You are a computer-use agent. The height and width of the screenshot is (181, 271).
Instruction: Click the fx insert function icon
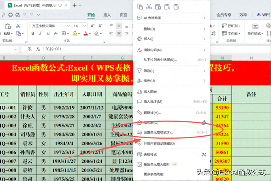click(x=38, y=49)
